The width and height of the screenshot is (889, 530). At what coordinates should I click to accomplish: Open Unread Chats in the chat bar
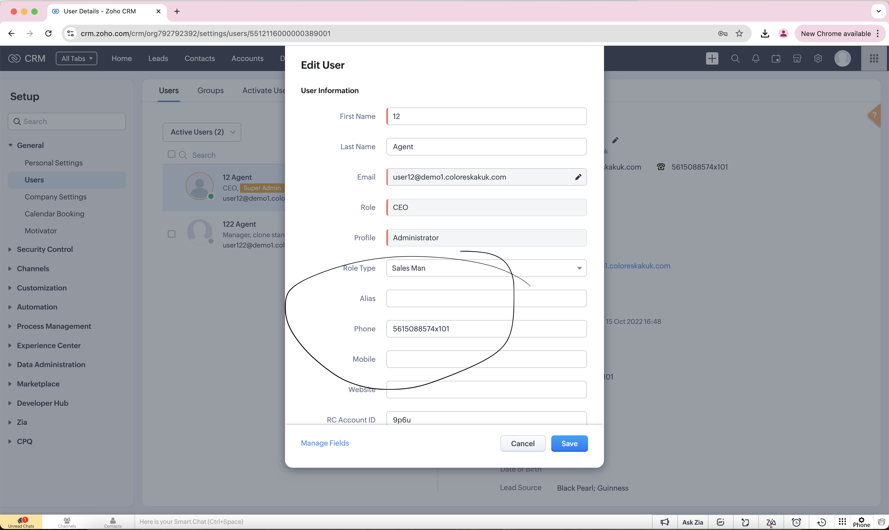21,522
